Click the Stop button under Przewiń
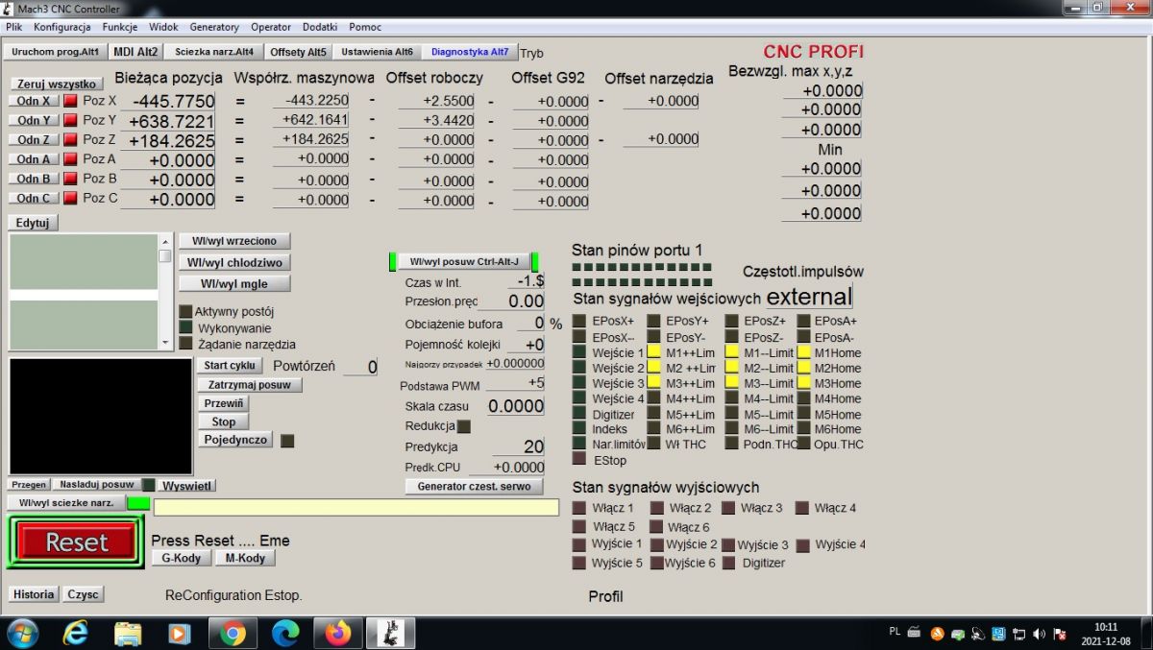 (x=224, y=421)
